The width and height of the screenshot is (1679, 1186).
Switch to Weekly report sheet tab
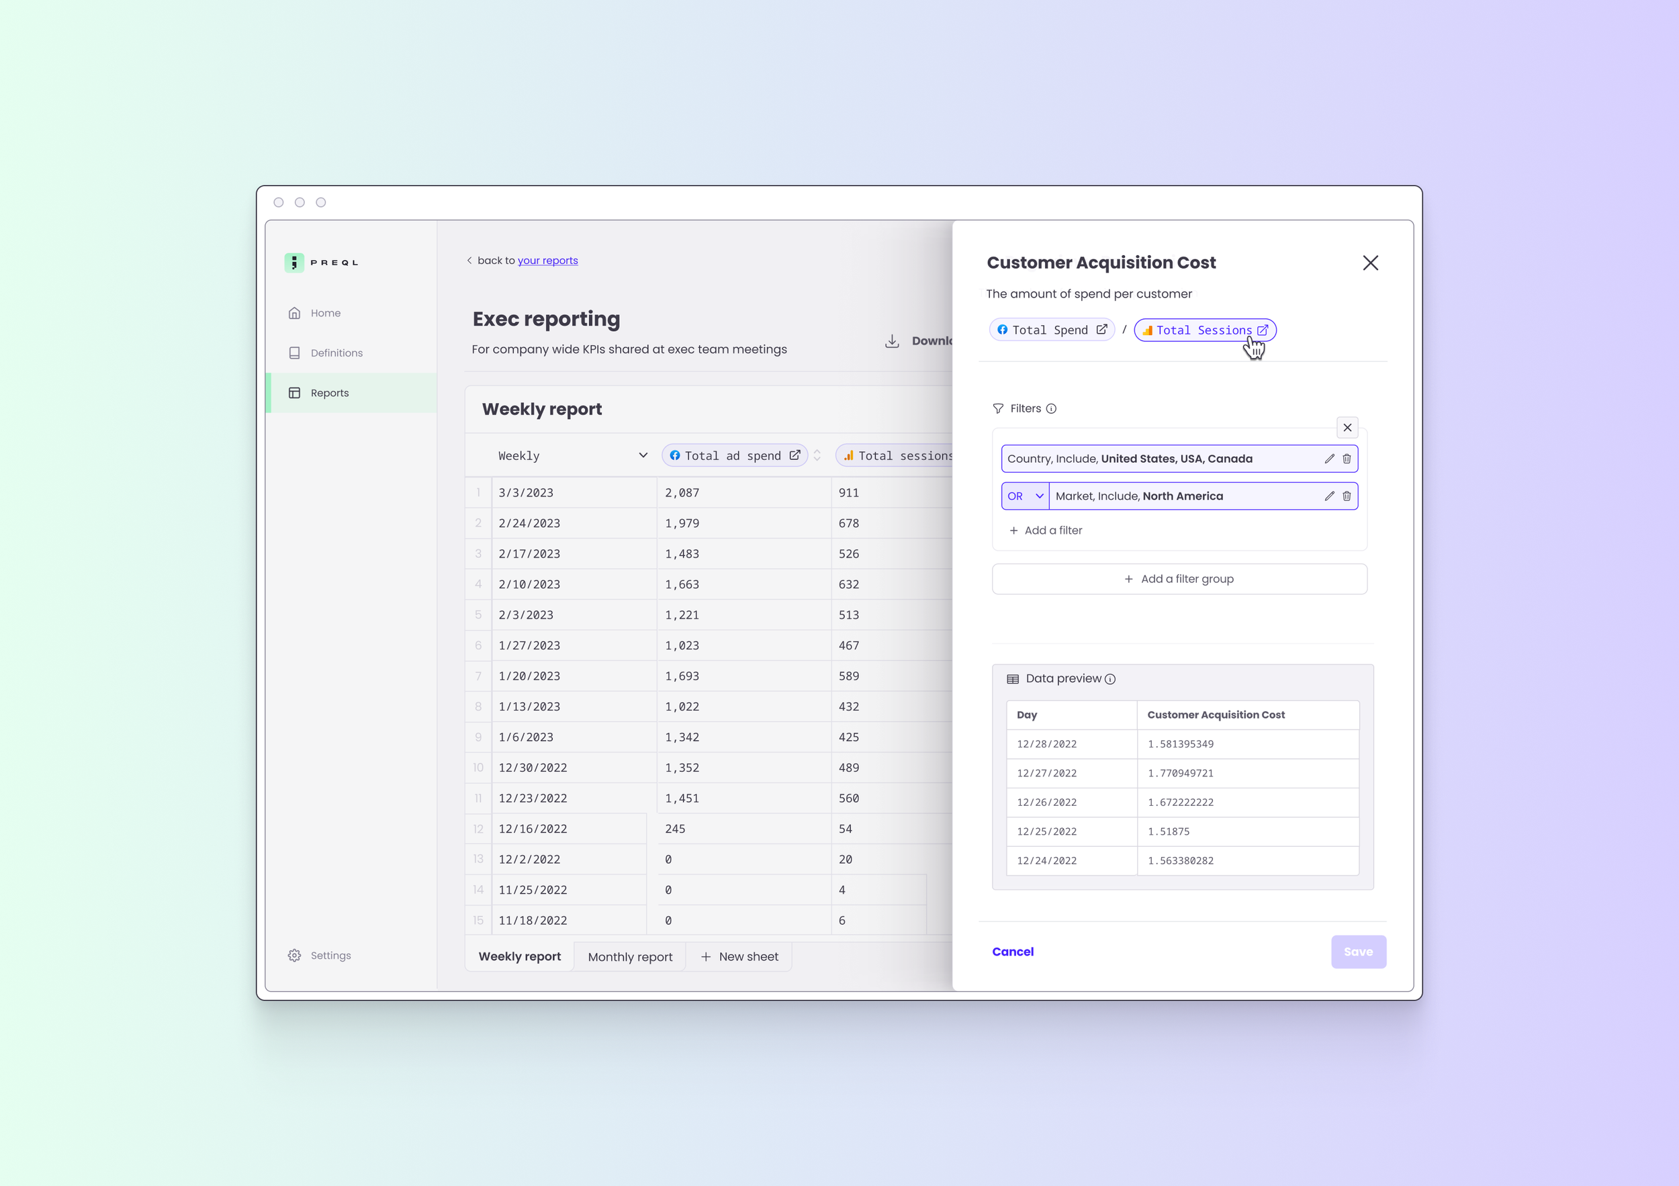[x=520, y=956]
